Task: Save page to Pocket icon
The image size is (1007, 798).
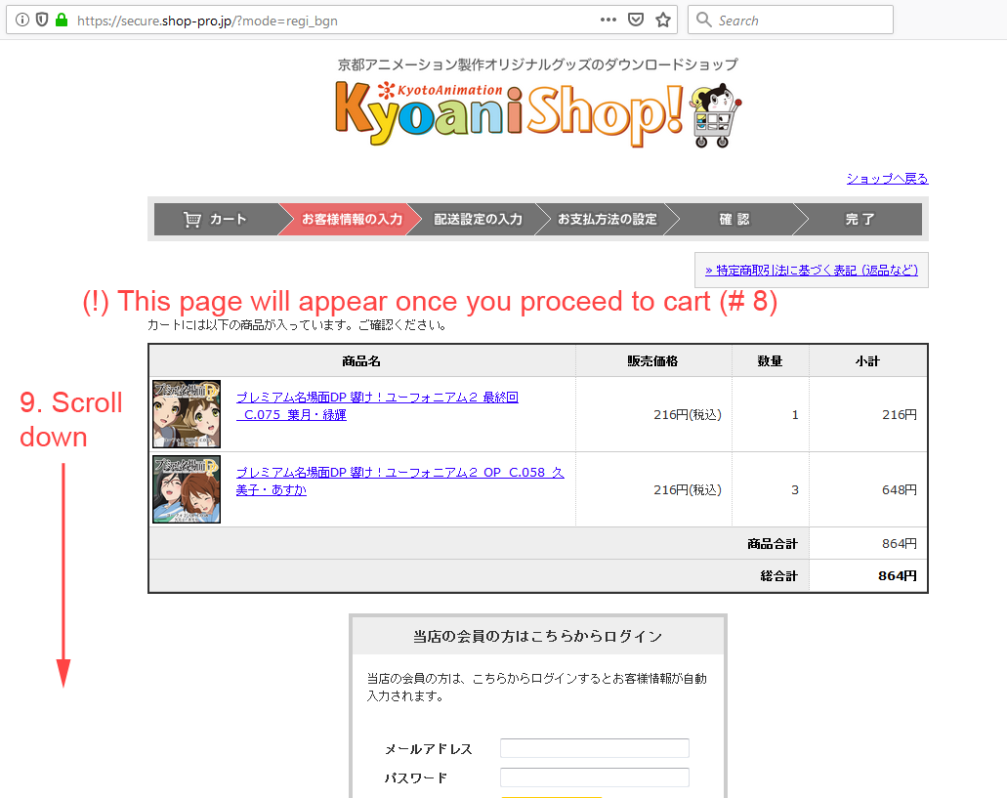Action: click(636, 20)
